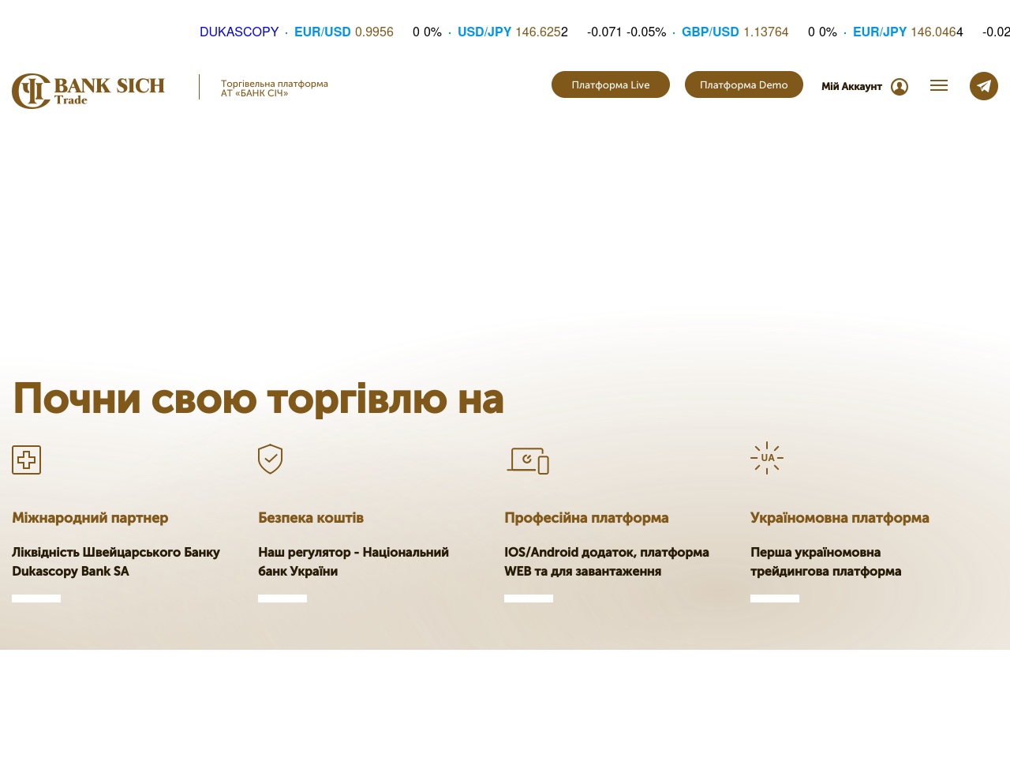The width and height of the screenshot is (1010, 758).
Task: Click the Міжнародний партнер heading
Action: tap(90, 518)
